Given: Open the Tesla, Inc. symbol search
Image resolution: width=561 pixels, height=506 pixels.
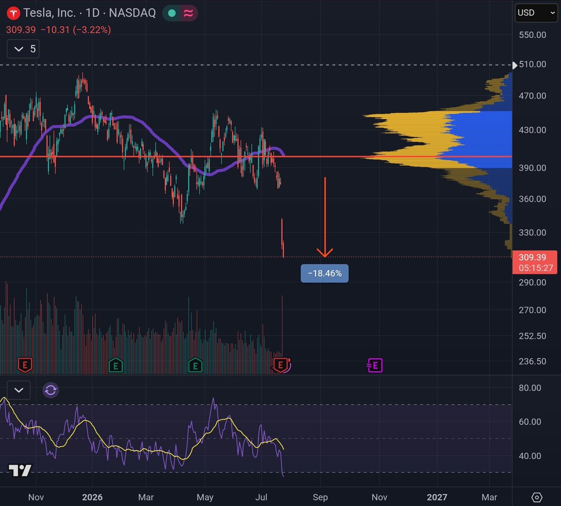Looking at the screenshot, I should tap(89, 13).
